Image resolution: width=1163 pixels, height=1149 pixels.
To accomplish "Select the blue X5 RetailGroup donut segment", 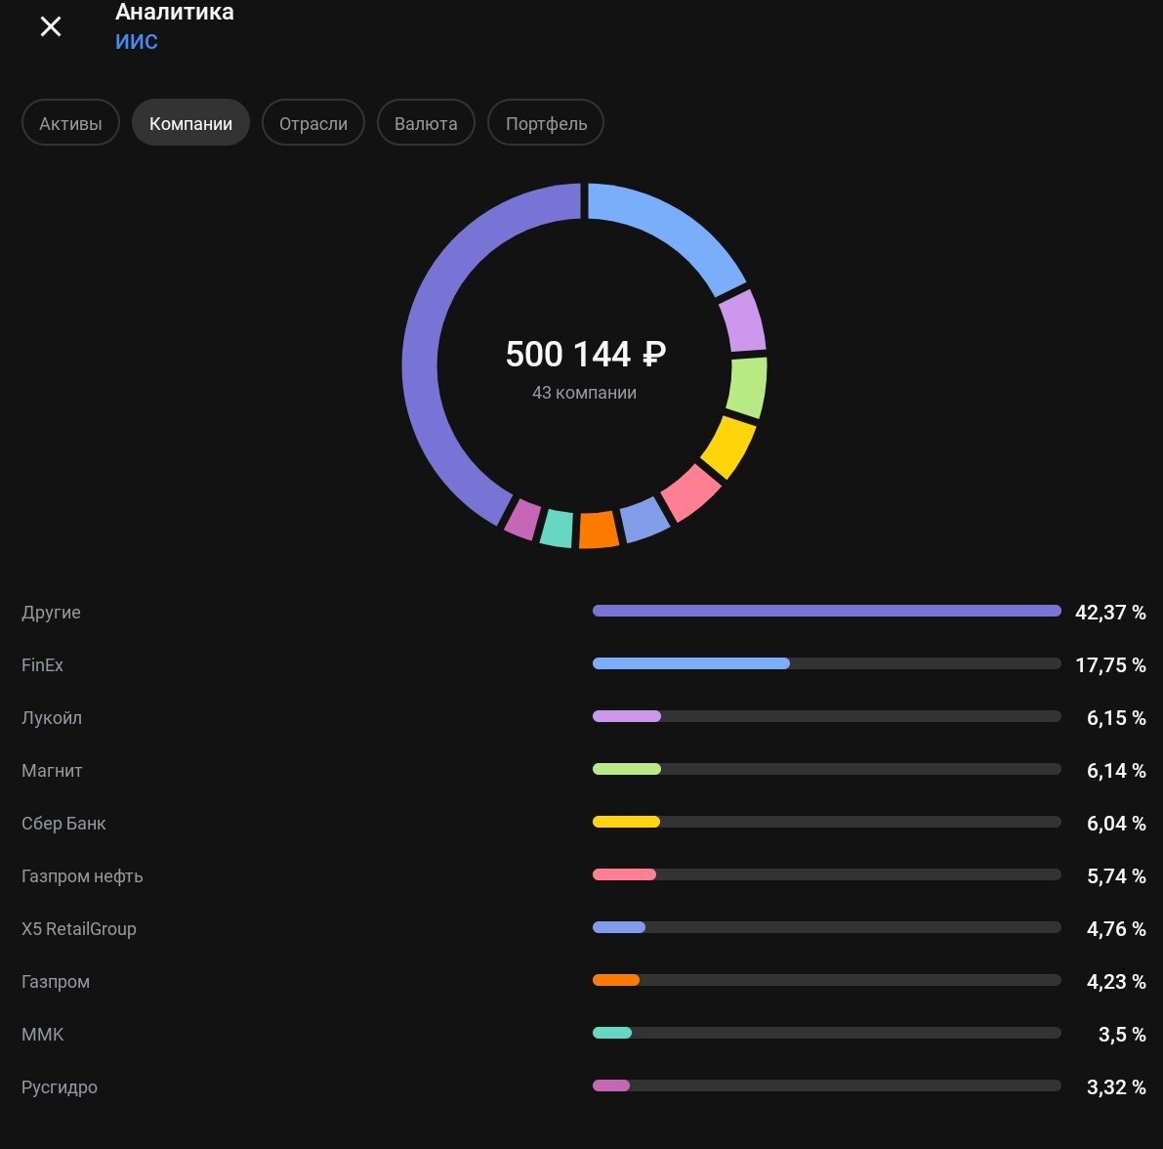I will click(644, 520).
